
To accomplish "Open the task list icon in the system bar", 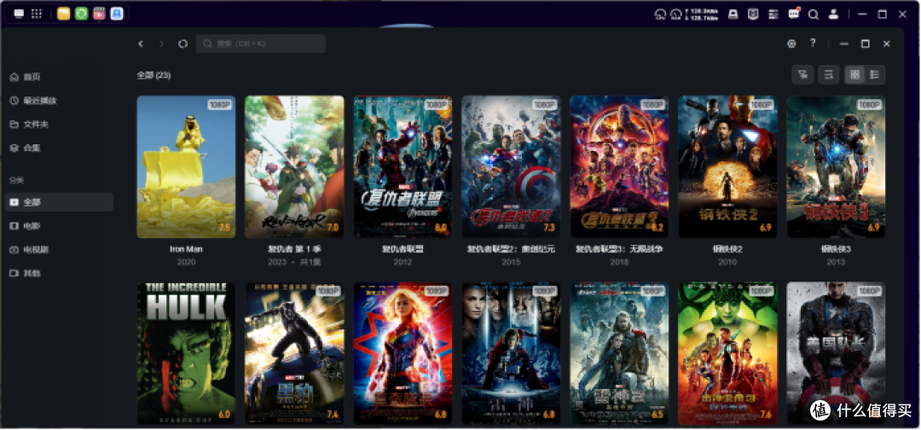I will [x=773, y=15].
